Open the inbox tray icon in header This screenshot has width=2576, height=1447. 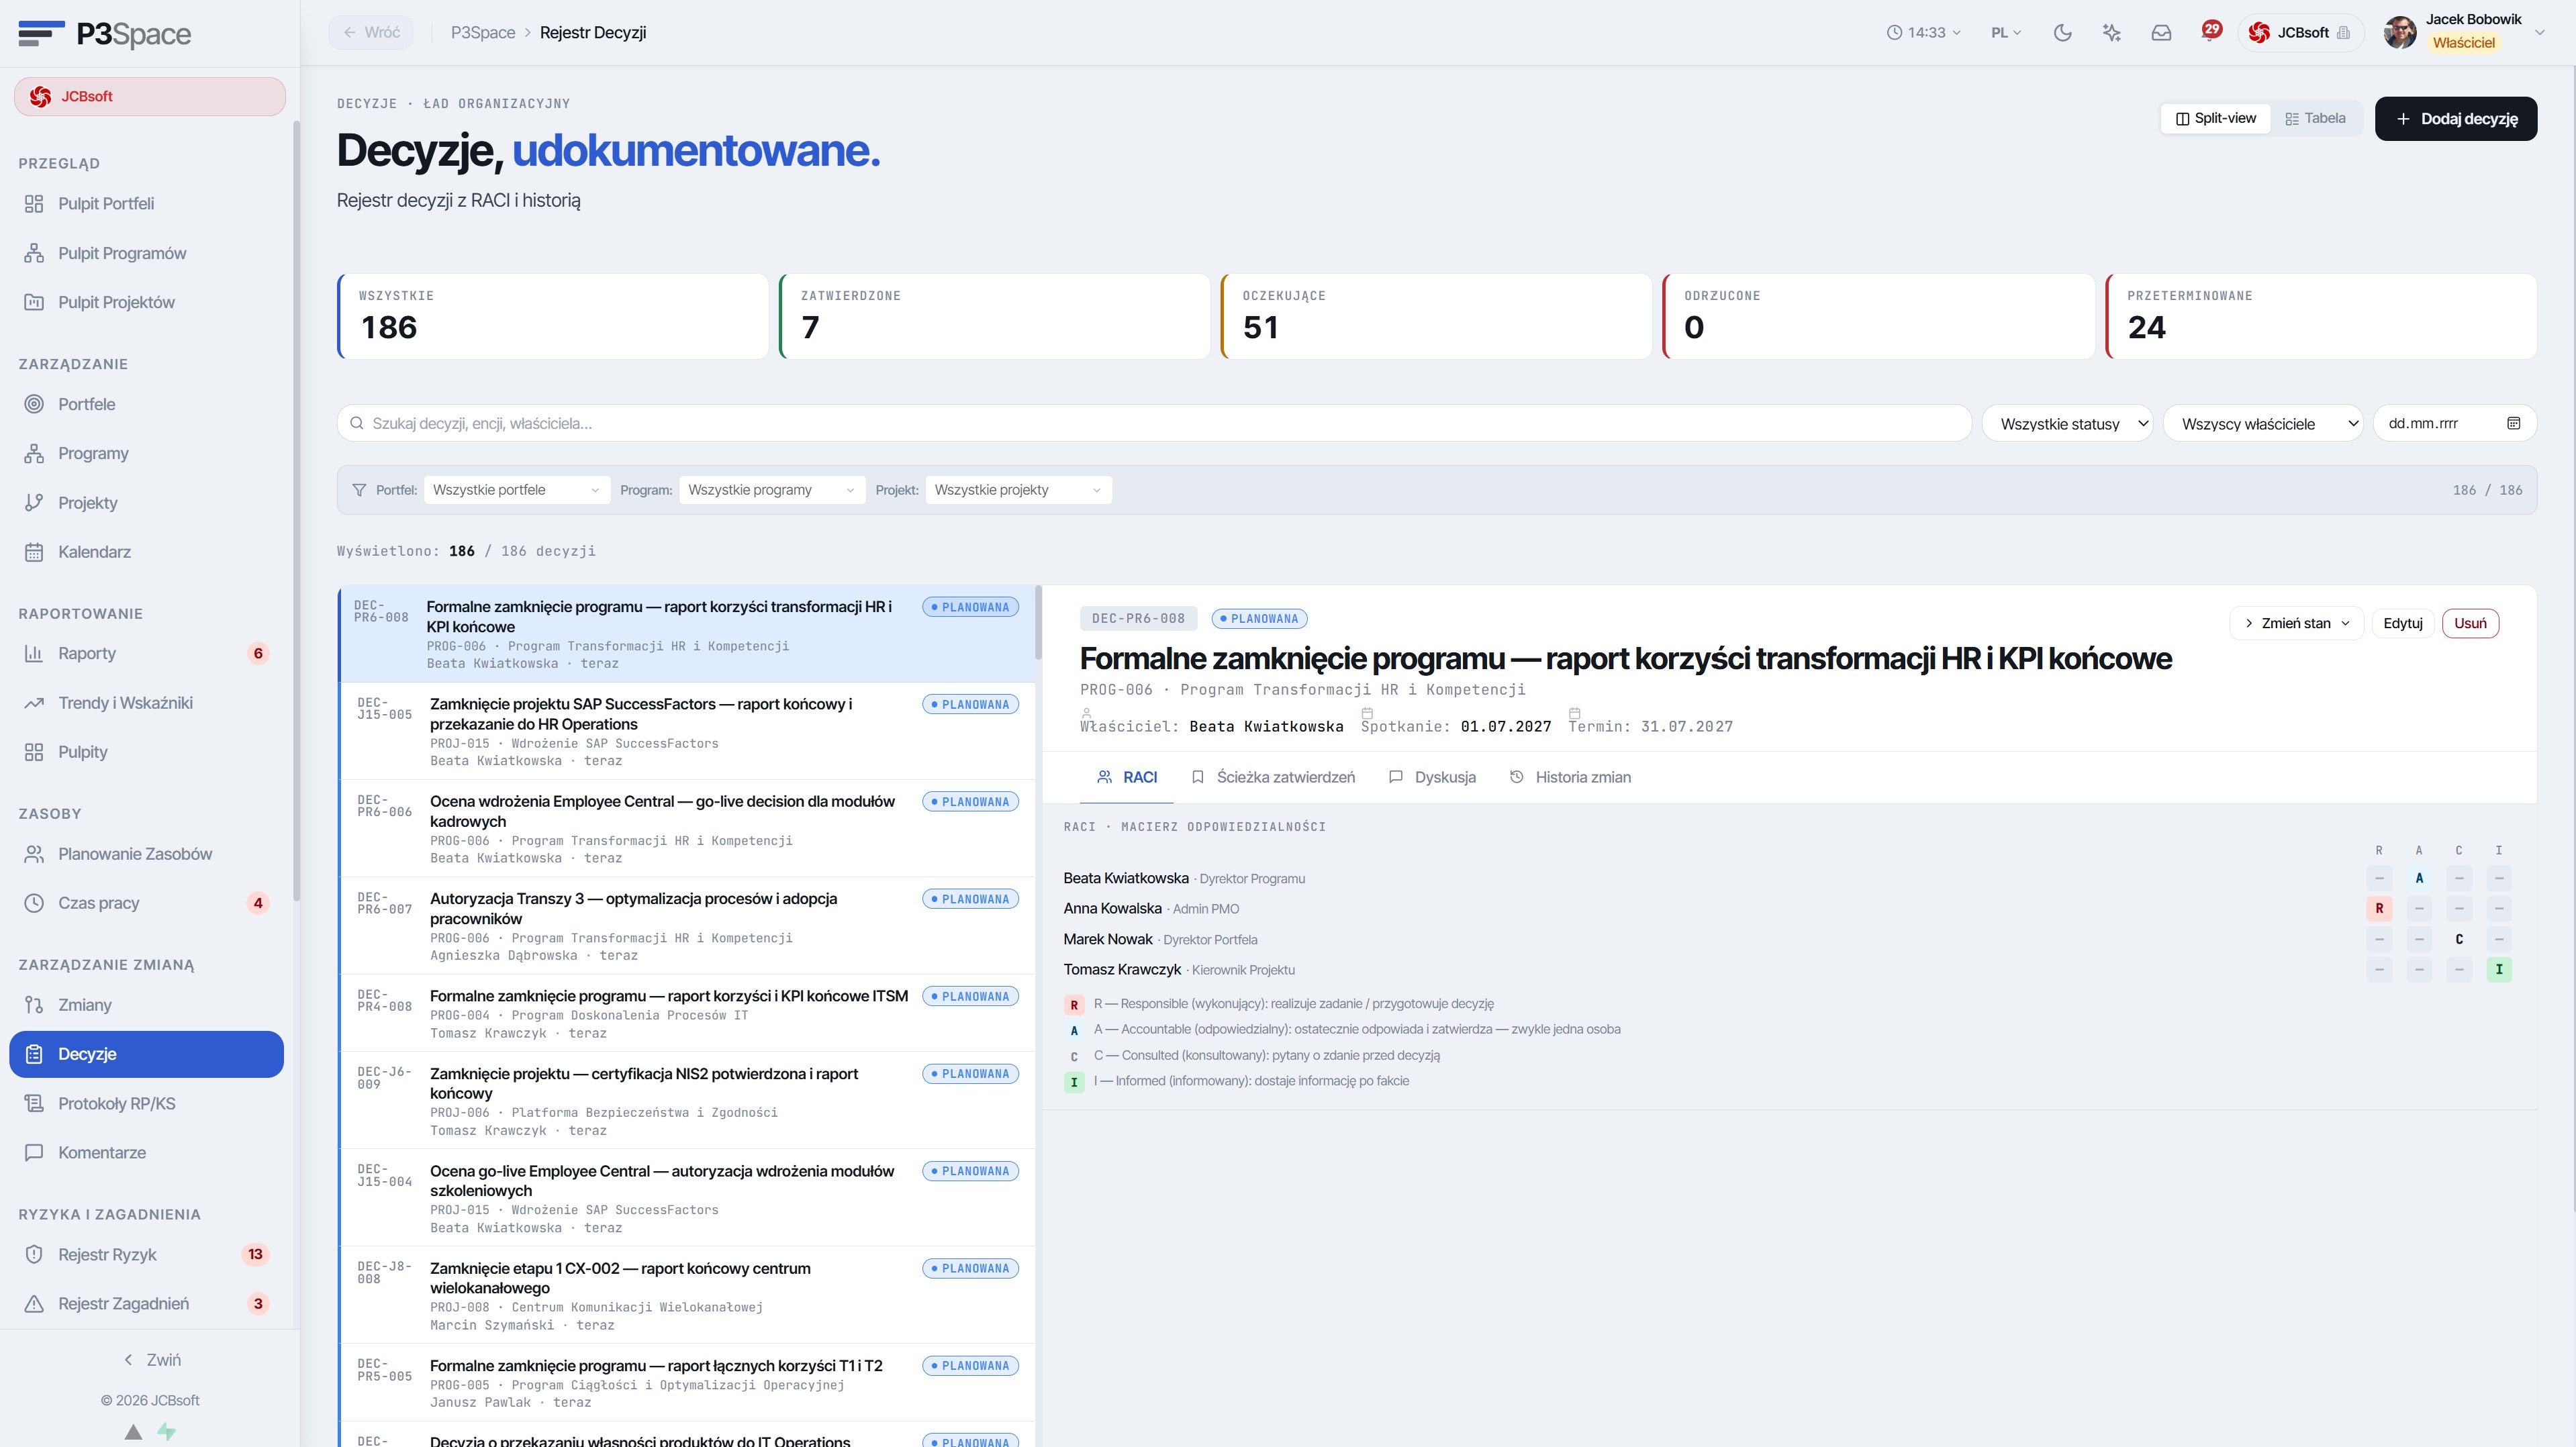point(2161,33)
